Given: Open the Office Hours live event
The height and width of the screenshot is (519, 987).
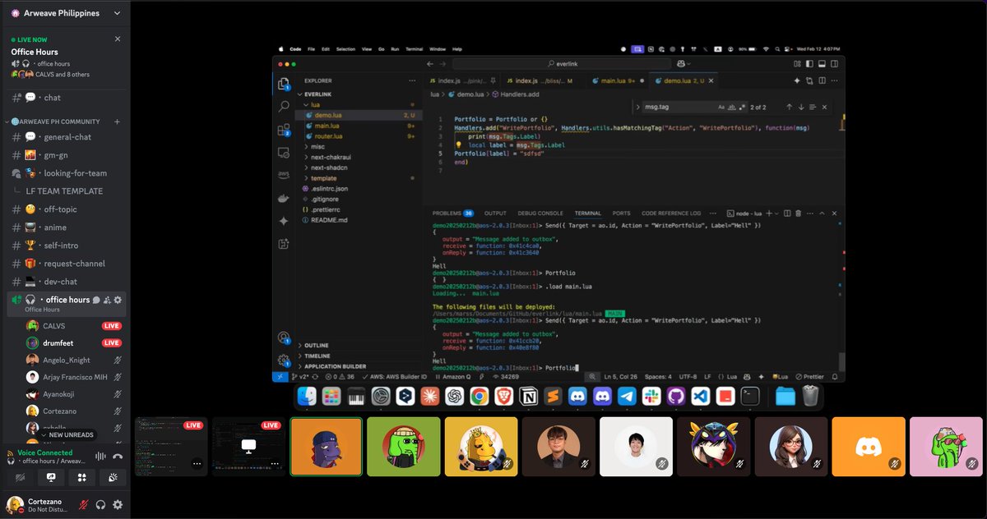Looking at the screenshot, I should pos(35,52).
